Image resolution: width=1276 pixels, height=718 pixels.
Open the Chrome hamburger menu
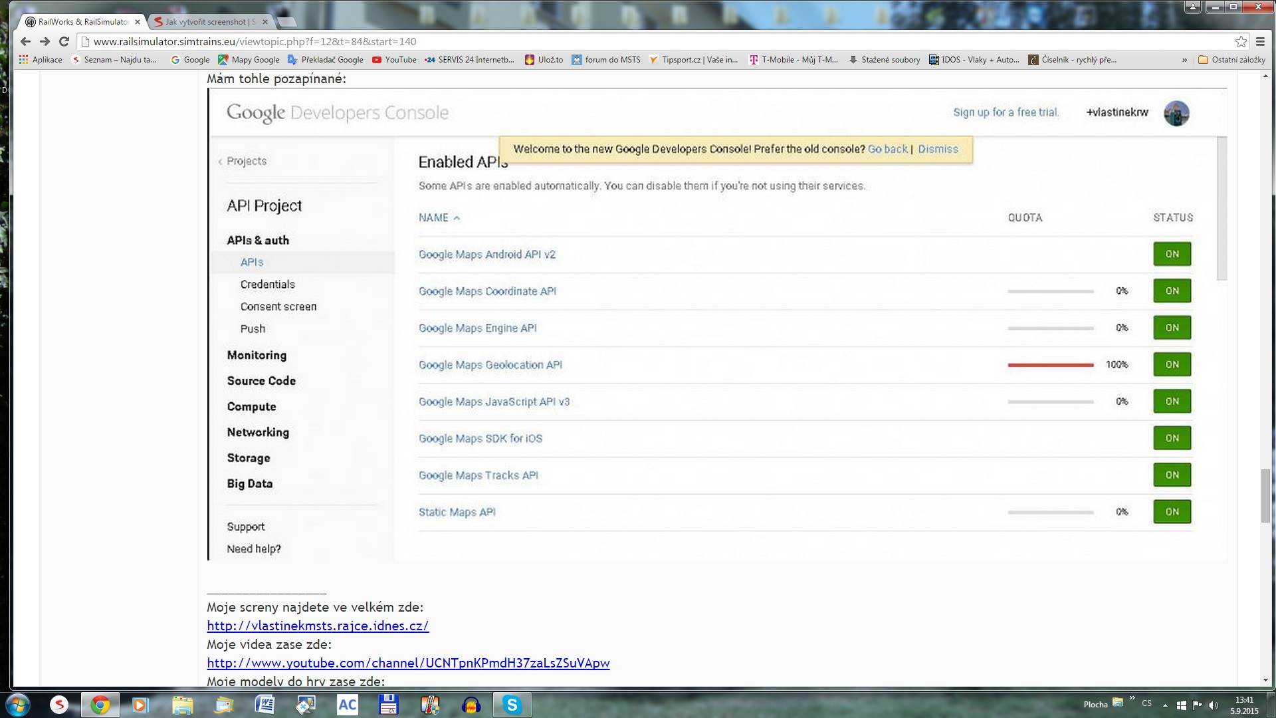point(1260,41)
